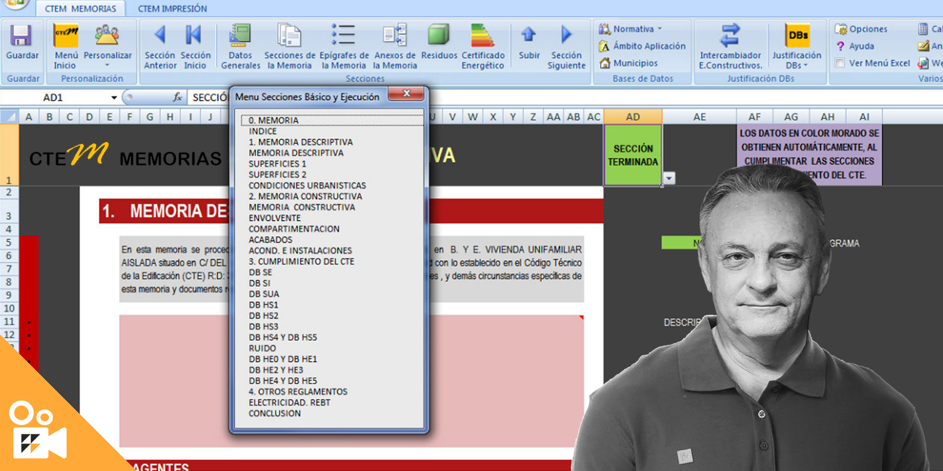Click the Subir up arrow
The height and width of the screenshot is (471, 943).
[x=529, y=35]
